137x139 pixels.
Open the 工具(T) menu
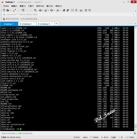pyautogui.click(x=31, y=6)
